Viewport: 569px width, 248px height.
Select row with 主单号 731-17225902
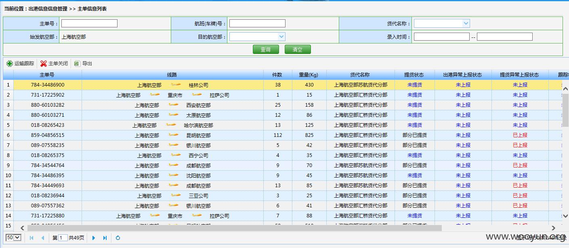pos(283,95)
